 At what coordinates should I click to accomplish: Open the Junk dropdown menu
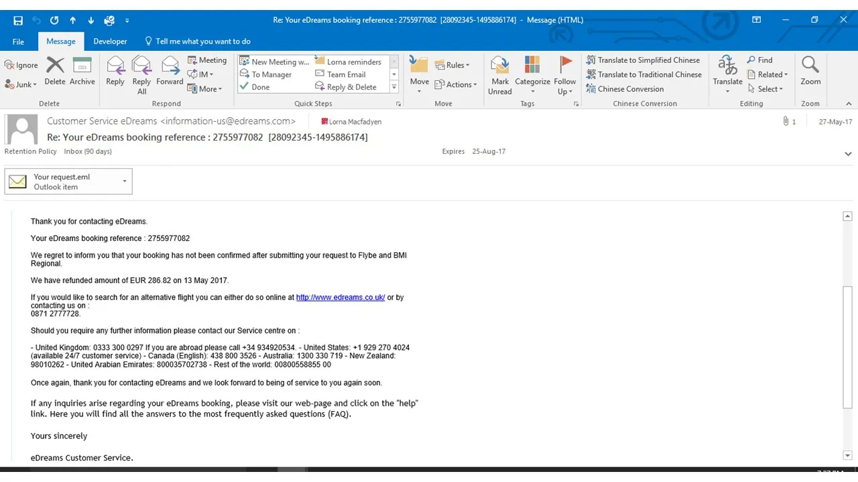coord(21,84)
